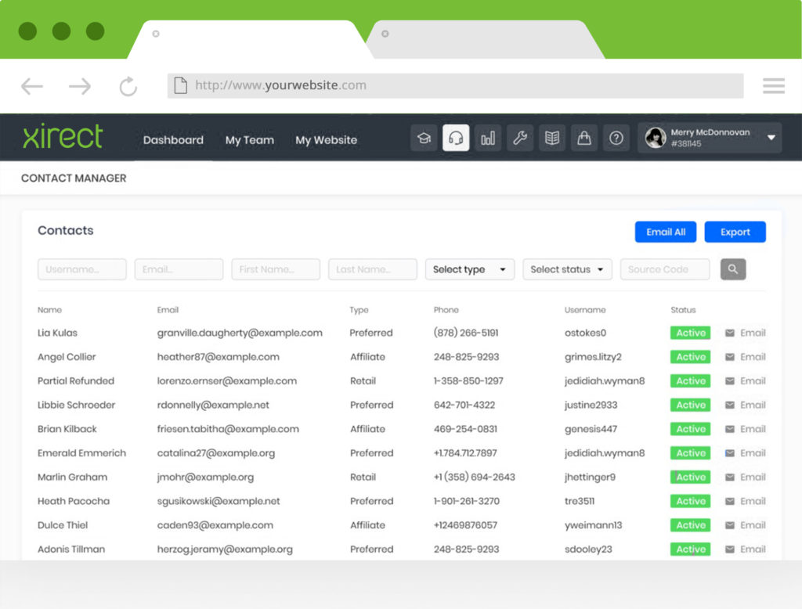
Task: Click the Status column header
Action: [x=683, y=310]
